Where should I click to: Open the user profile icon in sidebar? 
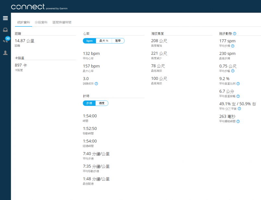pos(5,53)
